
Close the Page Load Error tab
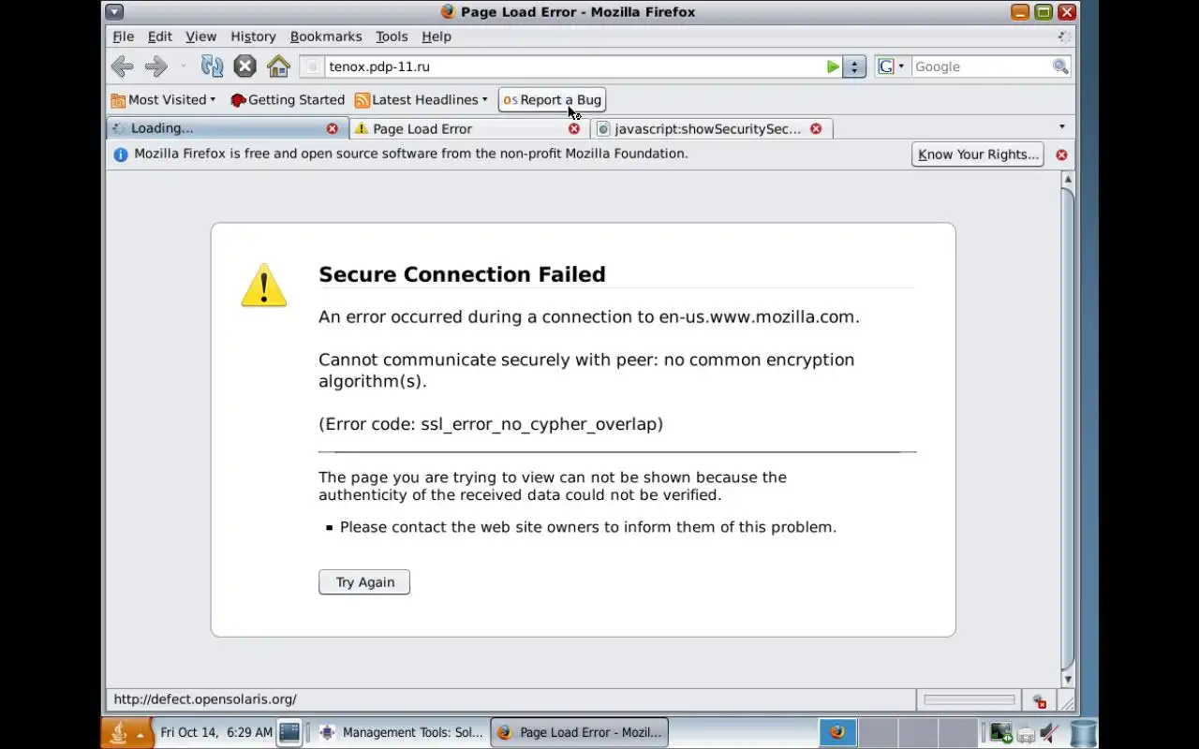[574, 128]
